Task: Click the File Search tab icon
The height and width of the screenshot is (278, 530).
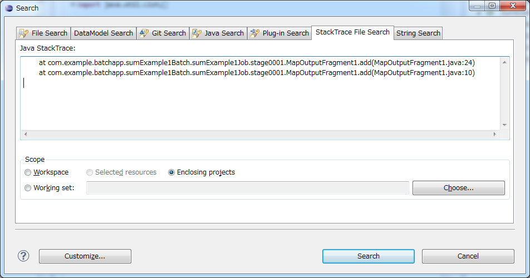Action: tap(24, 33)
